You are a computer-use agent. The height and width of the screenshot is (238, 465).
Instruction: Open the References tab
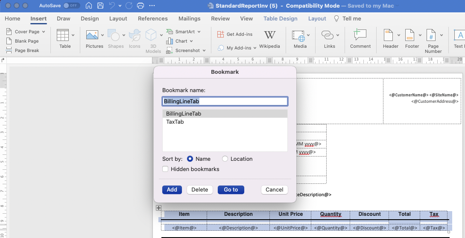point(153,18)
